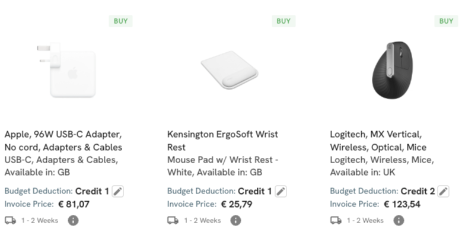Open Apple 96W USB-C Adapter title

click(63, 141)
